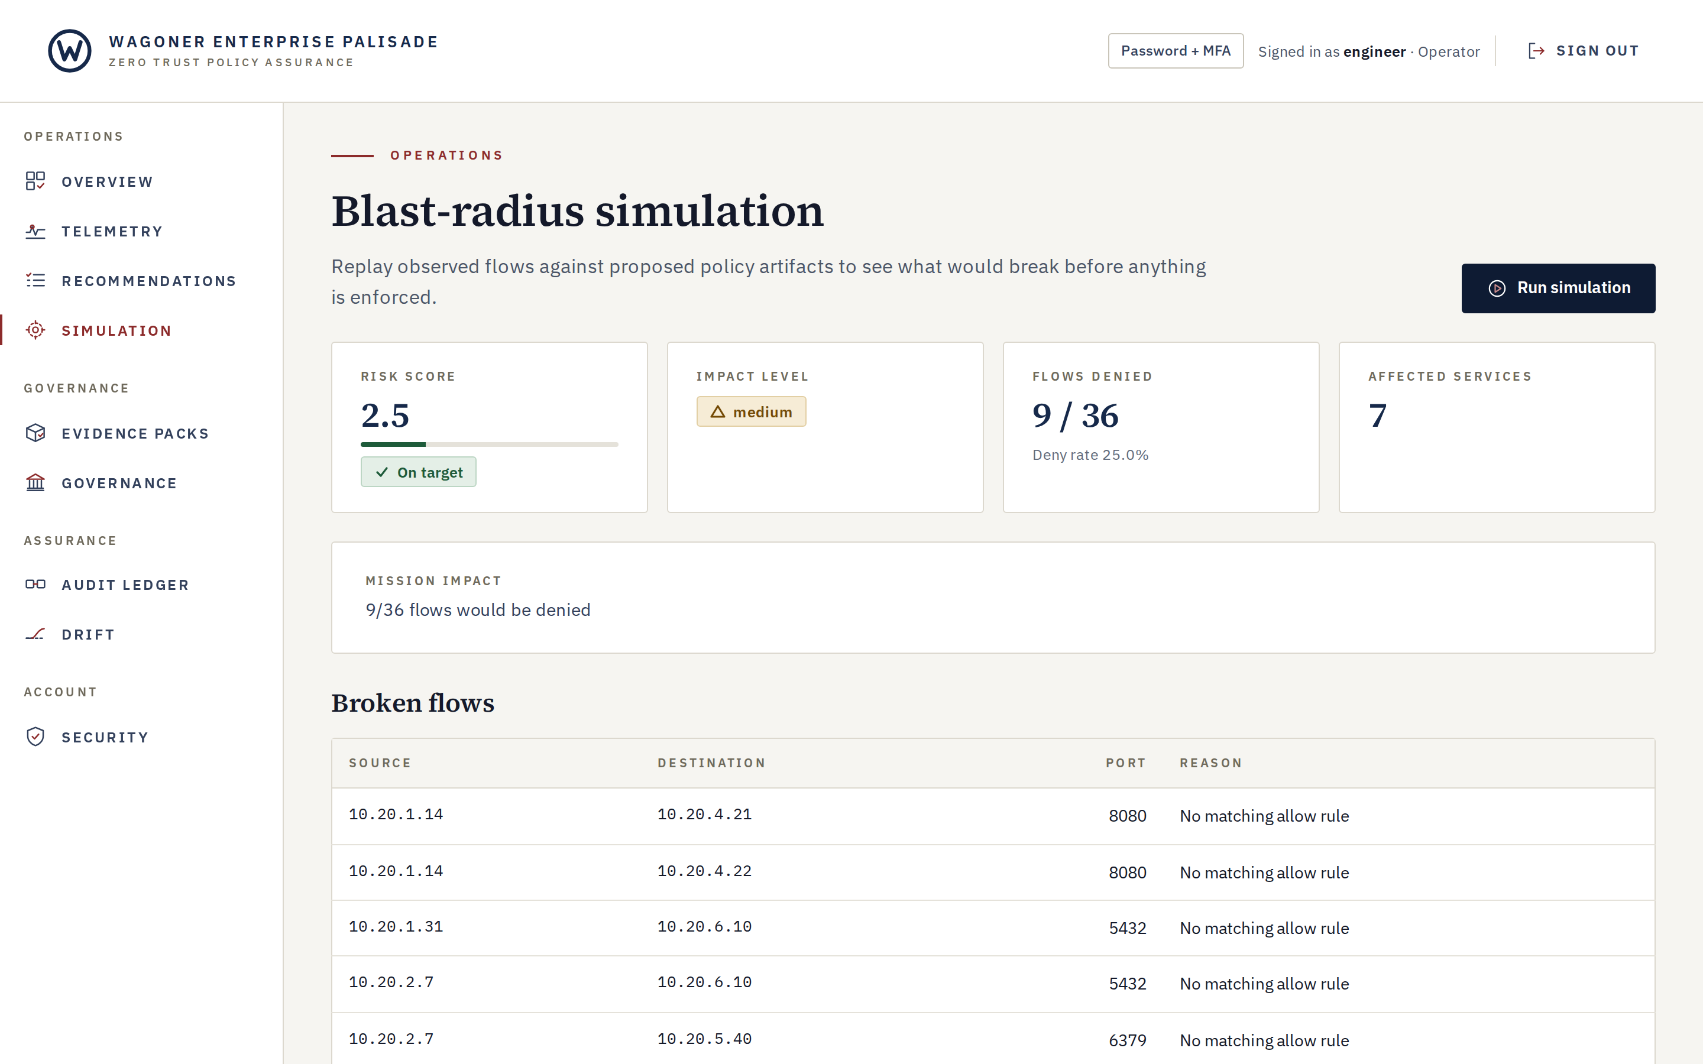The height and width of the screenshot is (1064, 1703).
Task: Click port 5432 in the 10.20.1.31 row
Action: click(1128, 928)
